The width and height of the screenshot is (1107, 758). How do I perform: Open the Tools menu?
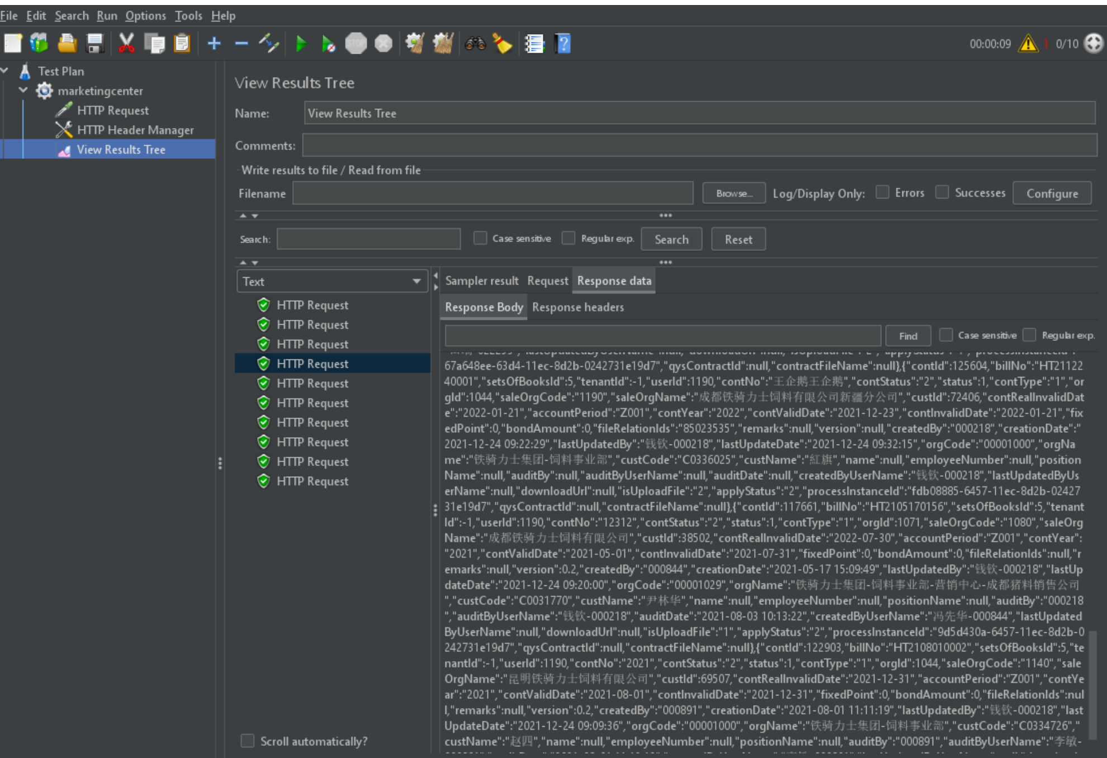(188, 16)
